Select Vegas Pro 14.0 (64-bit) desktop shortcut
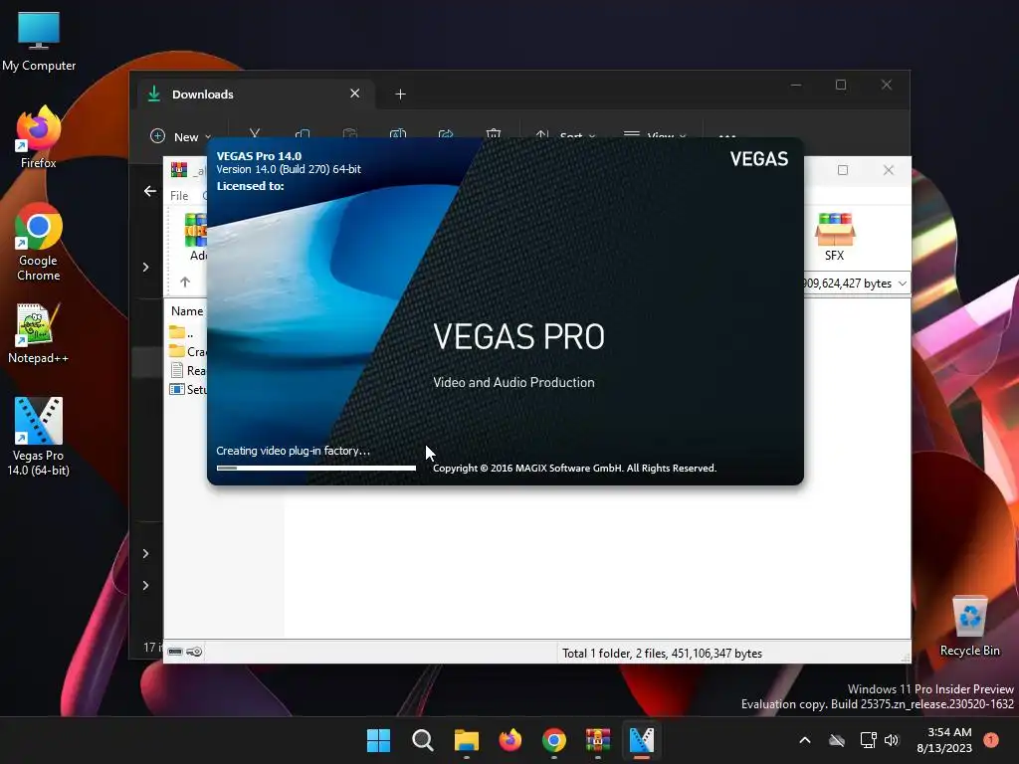The image size is (1019, 764). coord(39,437)
